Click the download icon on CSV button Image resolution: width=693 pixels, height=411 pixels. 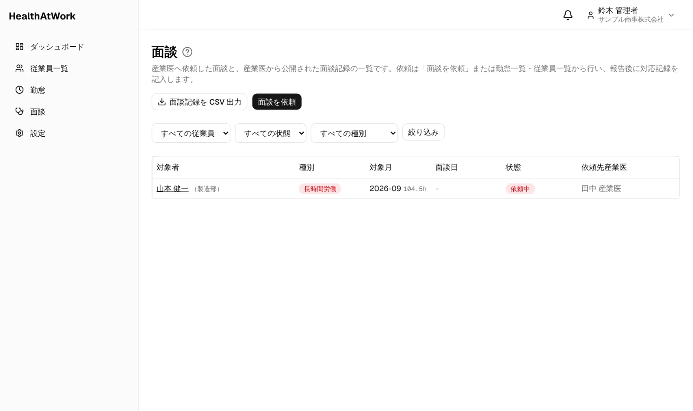pos(162,102)
